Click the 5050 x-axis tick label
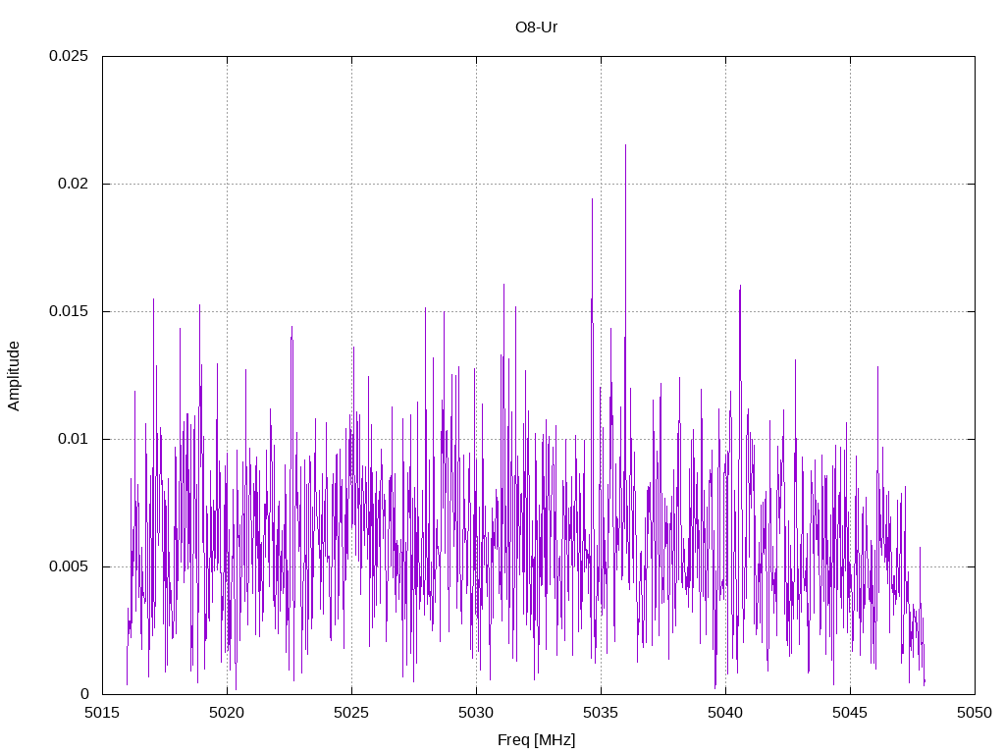The height and width of the screenshot is (754, 1005). point(975,713)
